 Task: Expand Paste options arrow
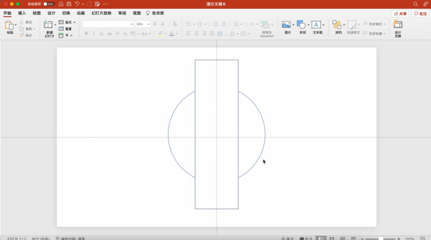(16, 25)
